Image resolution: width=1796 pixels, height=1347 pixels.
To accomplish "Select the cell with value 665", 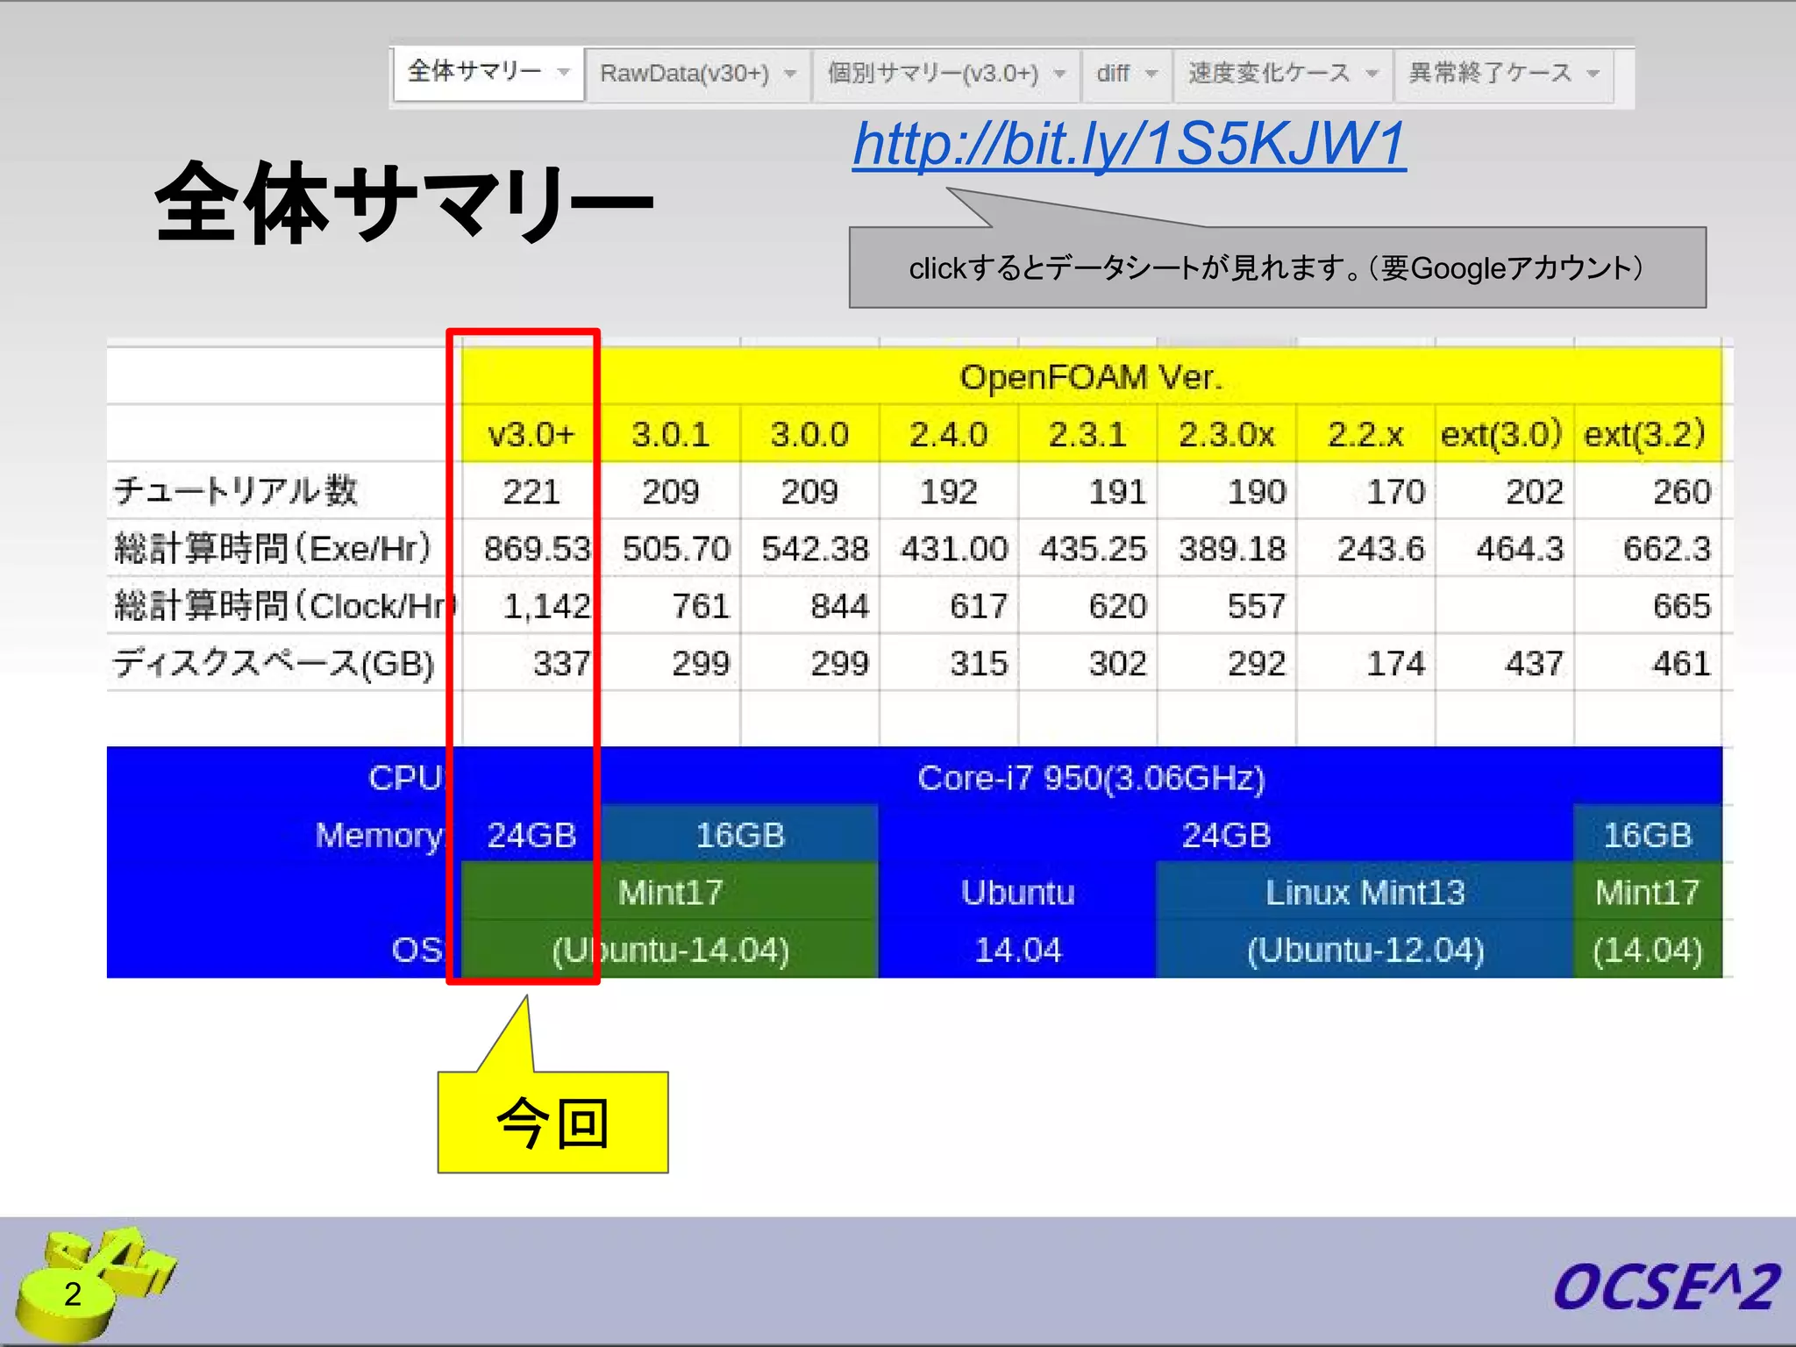I will (1648, 606).
